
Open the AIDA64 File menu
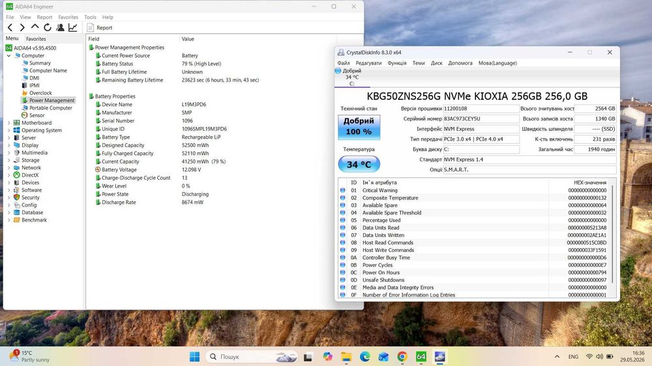[10, 17]
